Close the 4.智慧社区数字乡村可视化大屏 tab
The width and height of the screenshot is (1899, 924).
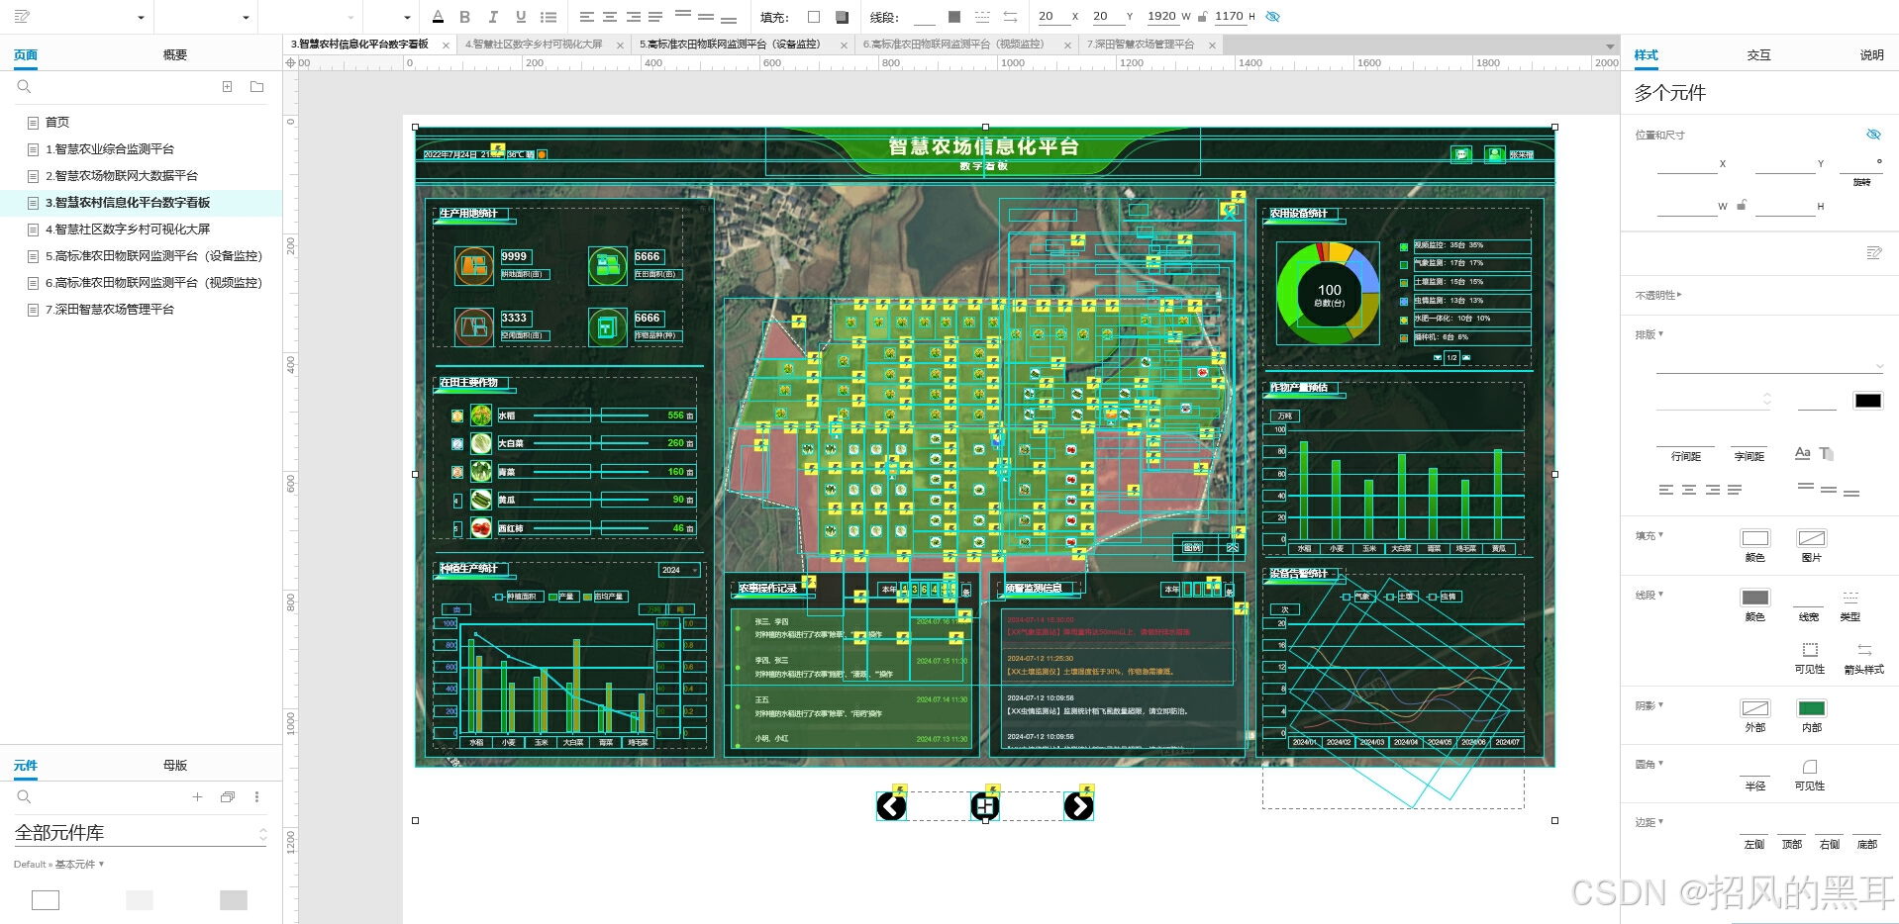click(x=620, y=46)
